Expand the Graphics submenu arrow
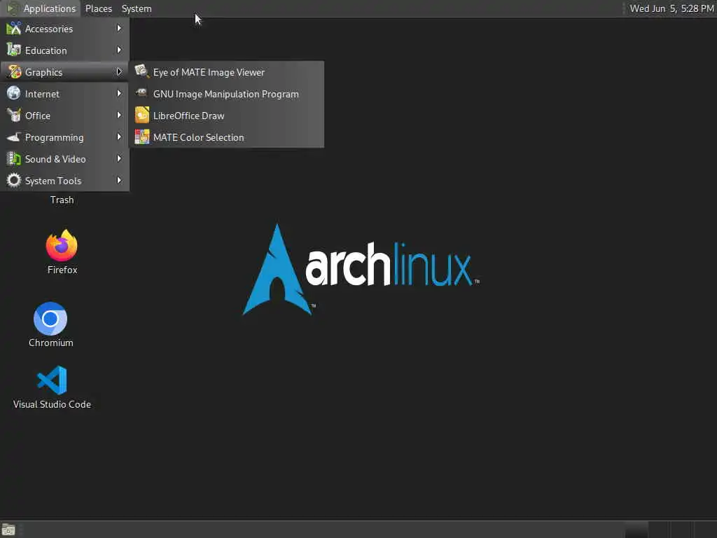Image resolution: width=717 pixels, height=538 pixels. click(x=119, y=72)
